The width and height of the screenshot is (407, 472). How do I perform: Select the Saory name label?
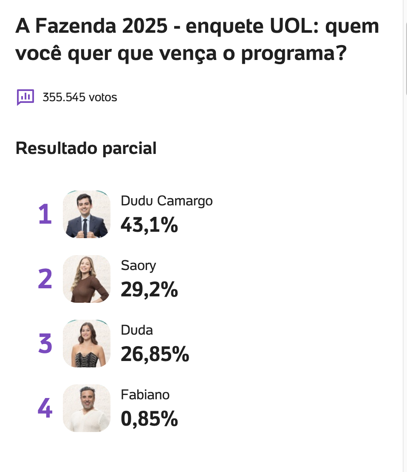[138, 265]
